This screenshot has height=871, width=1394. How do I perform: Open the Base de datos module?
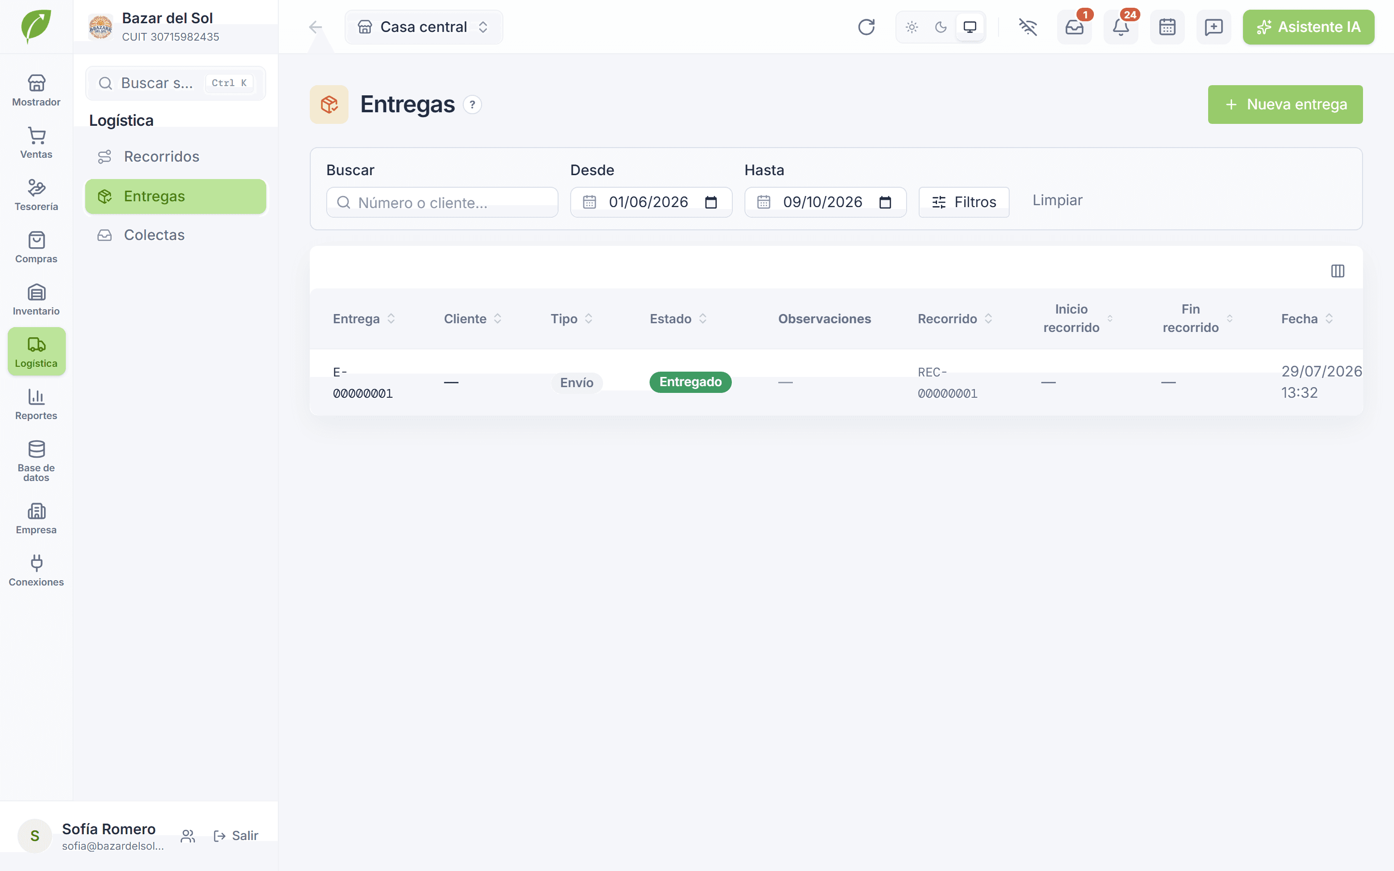click(x=36, y=461)
